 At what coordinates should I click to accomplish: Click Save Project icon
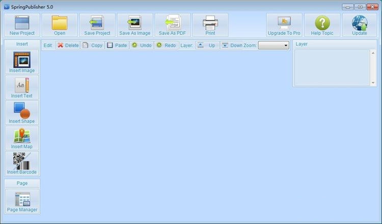click(x=97, y=25)
